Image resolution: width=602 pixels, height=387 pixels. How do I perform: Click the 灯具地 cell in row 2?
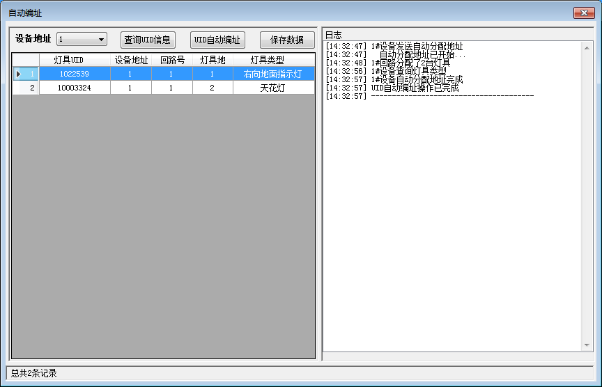coord(213,88)
